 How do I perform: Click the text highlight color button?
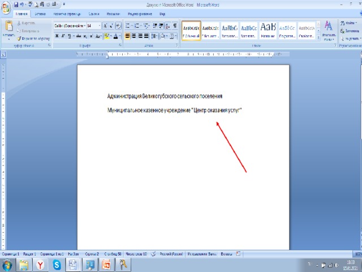(x=106, y=36)
